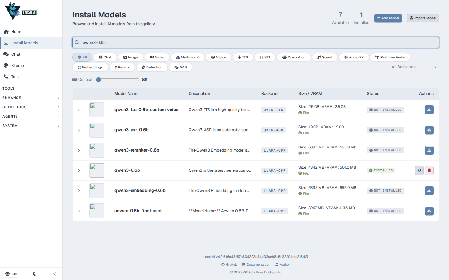This screenshot has width=449, height=280.
Task: Filter models by Detection category
Action: pyautogui.click(x=152, y=67)
